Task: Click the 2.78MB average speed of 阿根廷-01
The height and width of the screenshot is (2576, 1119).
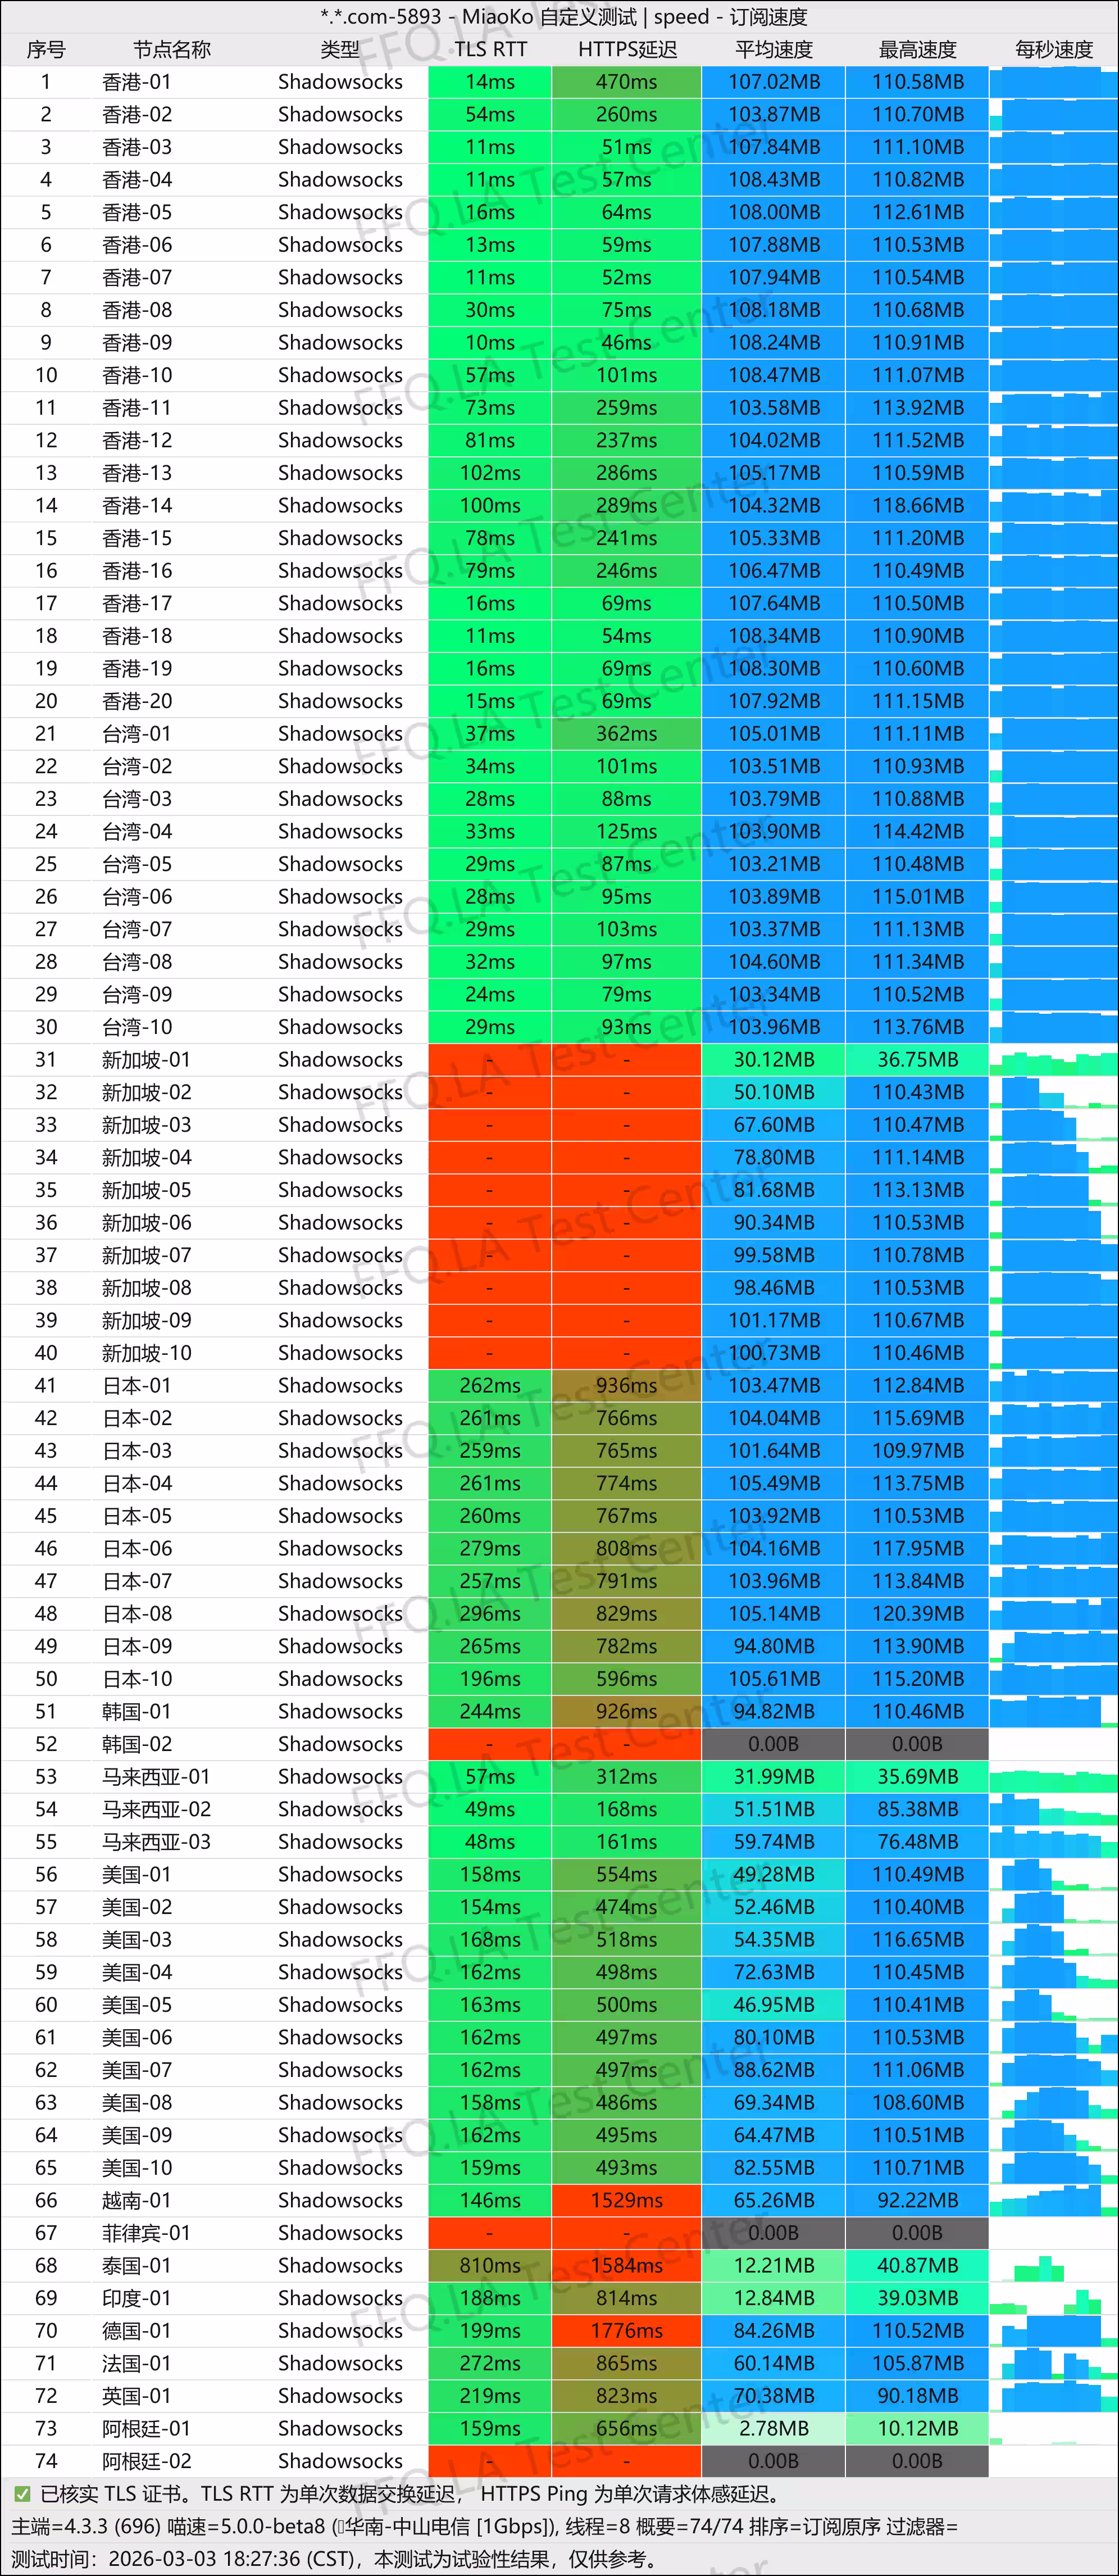Action: (x=774, y=2429)
